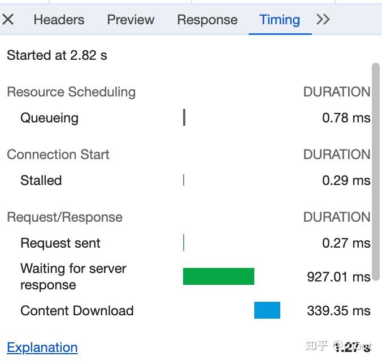
Task: Show more tabs via double chevron
Action: [x=323, y=20]
